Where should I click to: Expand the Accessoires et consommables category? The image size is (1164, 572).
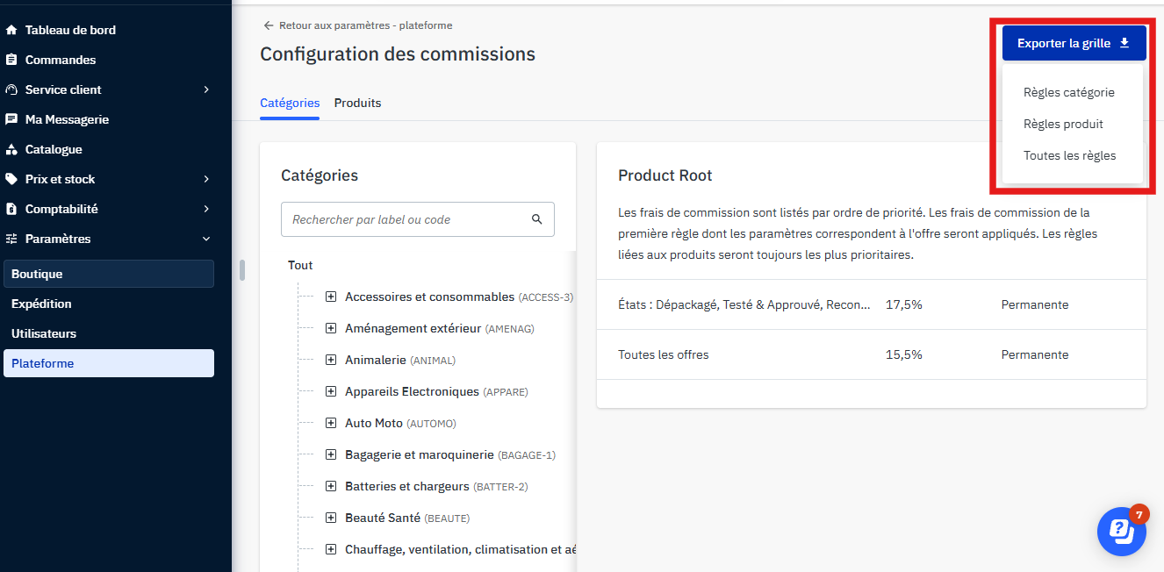click(331, 297)
